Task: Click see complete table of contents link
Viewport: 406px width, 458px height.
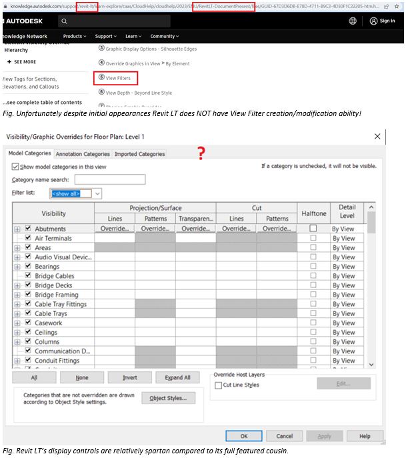Action: click(x=43, y=102)
